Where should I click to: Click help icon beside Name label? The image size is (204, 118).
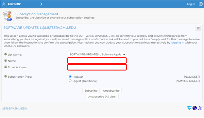point(6,60)
